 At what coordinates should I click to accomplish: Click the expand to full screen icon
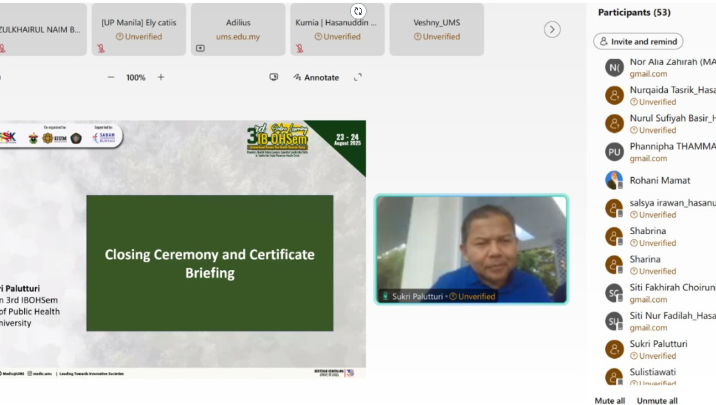[358, 77]
